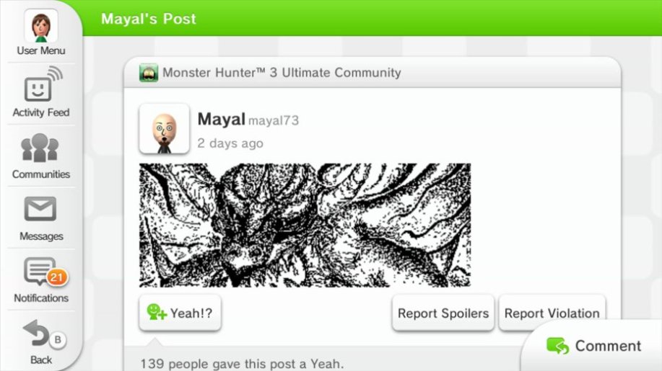Viewport: 662px width, 371px height.
Task: Click the 139 people Yeah count text
Action: tap(242, 363)
